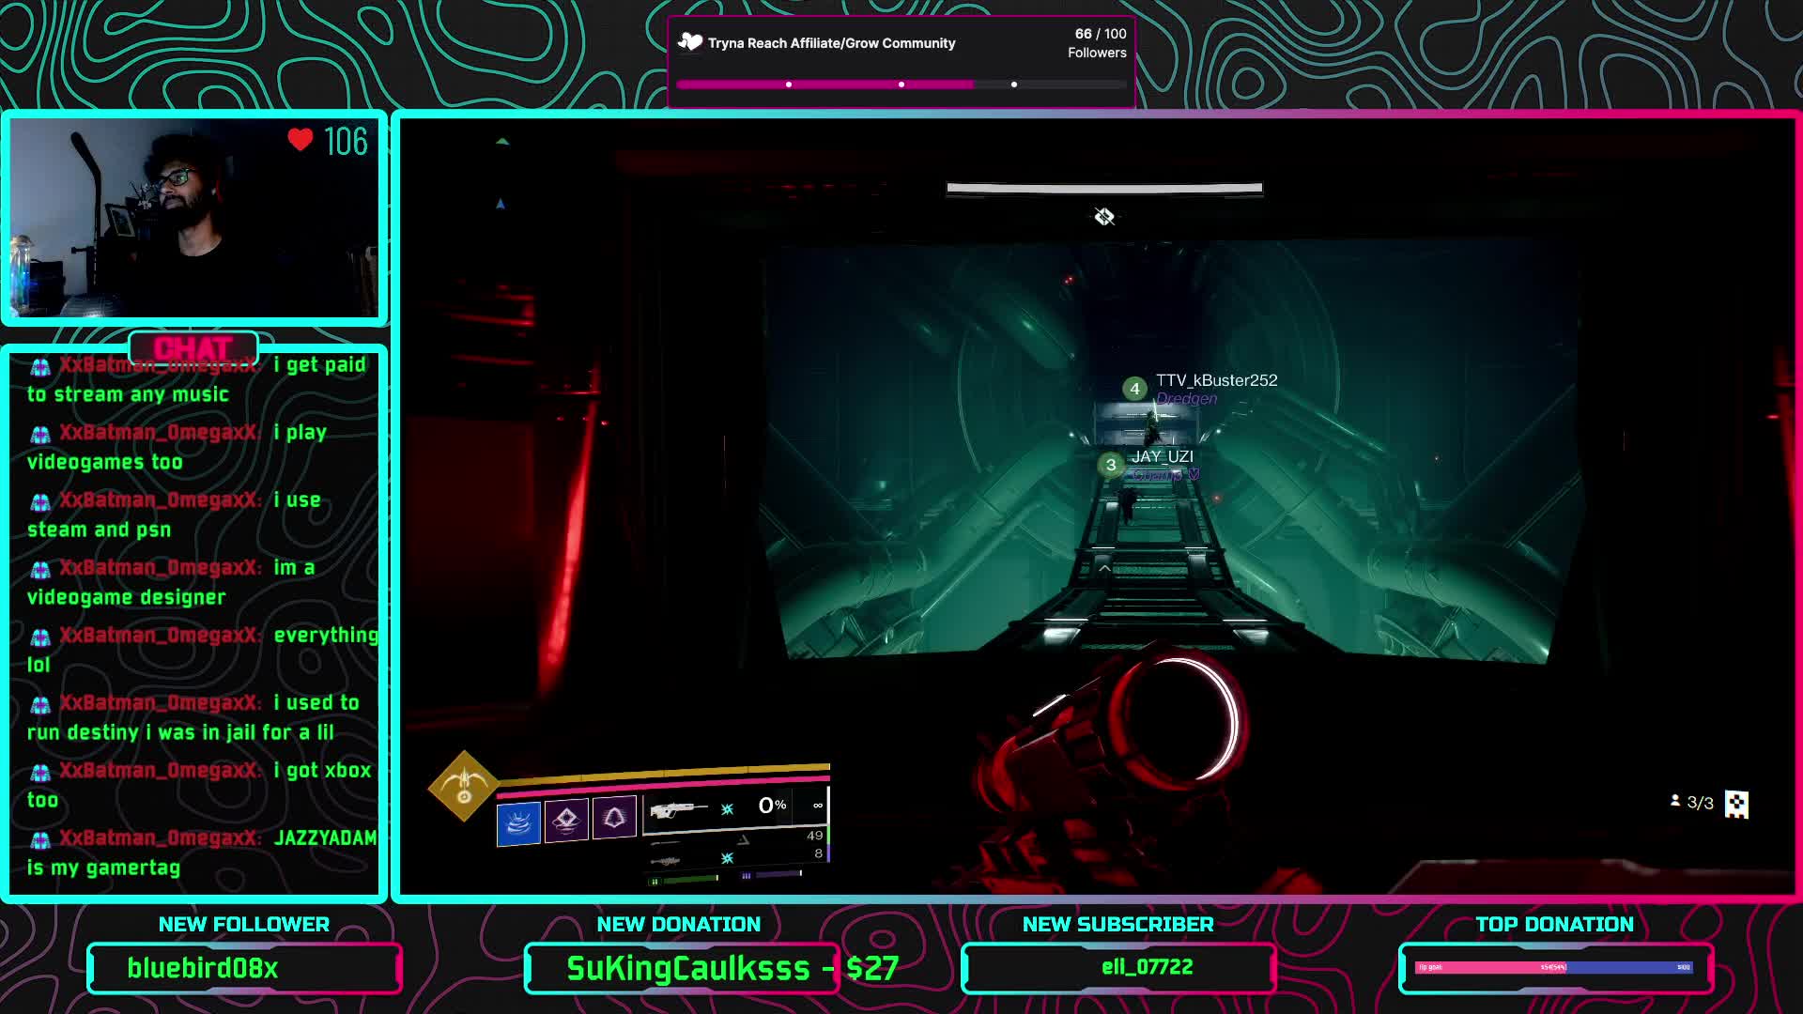Click the reserve ammo count 49

coord(814,836)
